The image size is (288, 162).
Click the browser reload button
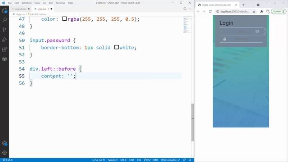click(x=210, y=11)
